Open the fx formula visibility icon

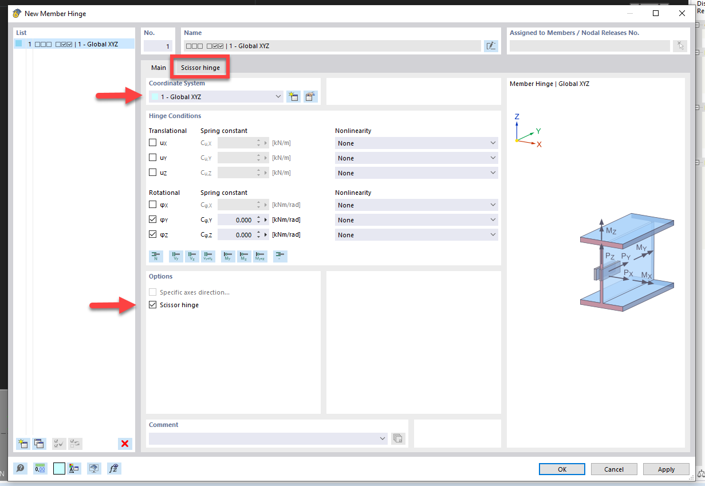click(115, 468)
